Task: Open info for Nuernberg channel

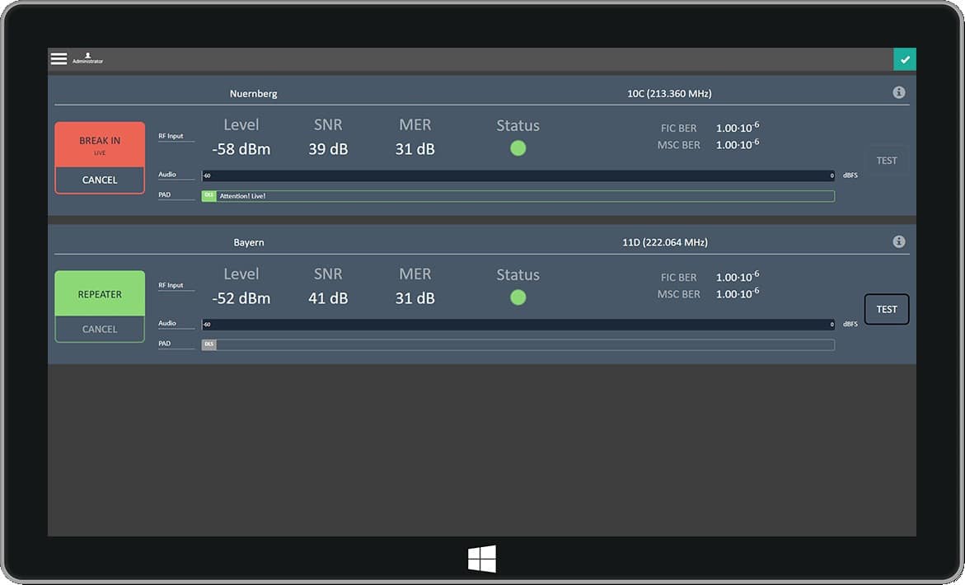Action: [x=899, y=92]
